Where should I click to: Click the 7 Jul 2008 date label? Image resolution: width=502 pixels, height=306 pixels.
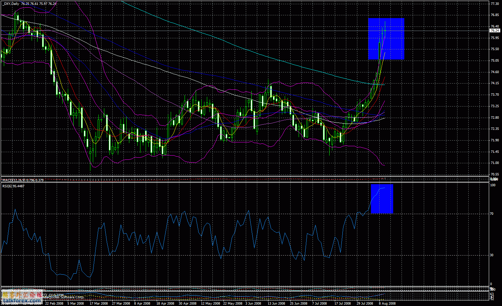click(320, 304)
